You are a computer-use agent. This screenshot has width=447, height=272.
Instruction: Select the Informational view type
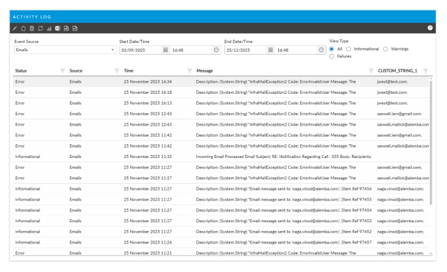point(348,49)
